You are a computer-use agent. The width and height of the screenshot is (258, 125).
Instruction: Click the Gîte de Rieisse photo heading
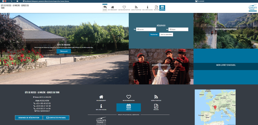(64, 45)
